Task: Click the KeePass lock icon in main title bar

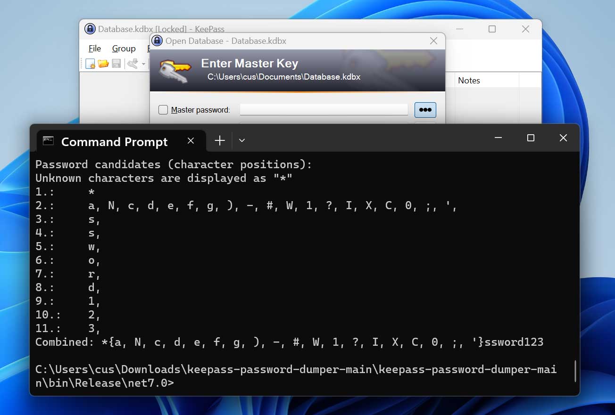Action: 90,29
